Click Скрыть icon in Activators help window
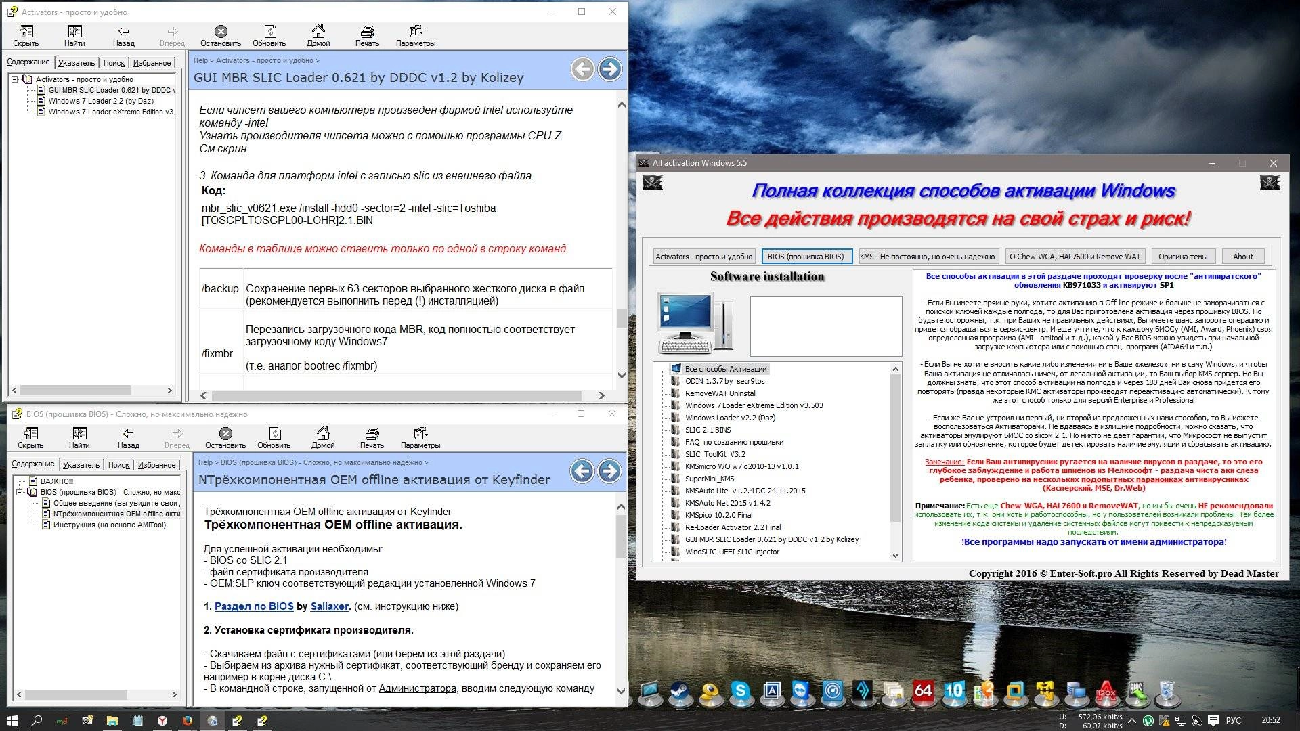This screenshot has height=731, width=1300. coord(26,36)
